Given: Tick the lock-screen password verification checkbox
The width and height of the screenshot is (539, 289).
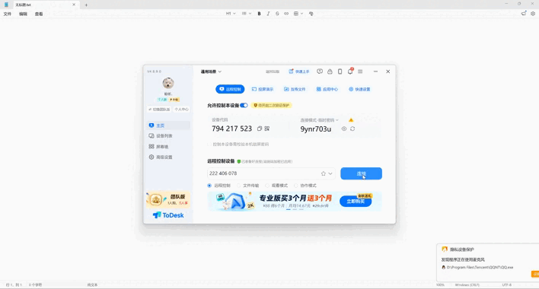Looking at the screenshot, I should tap(209, 144).
